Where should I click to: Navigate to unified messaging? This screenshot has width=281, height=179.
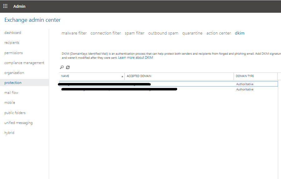click(x=18, y=123)
